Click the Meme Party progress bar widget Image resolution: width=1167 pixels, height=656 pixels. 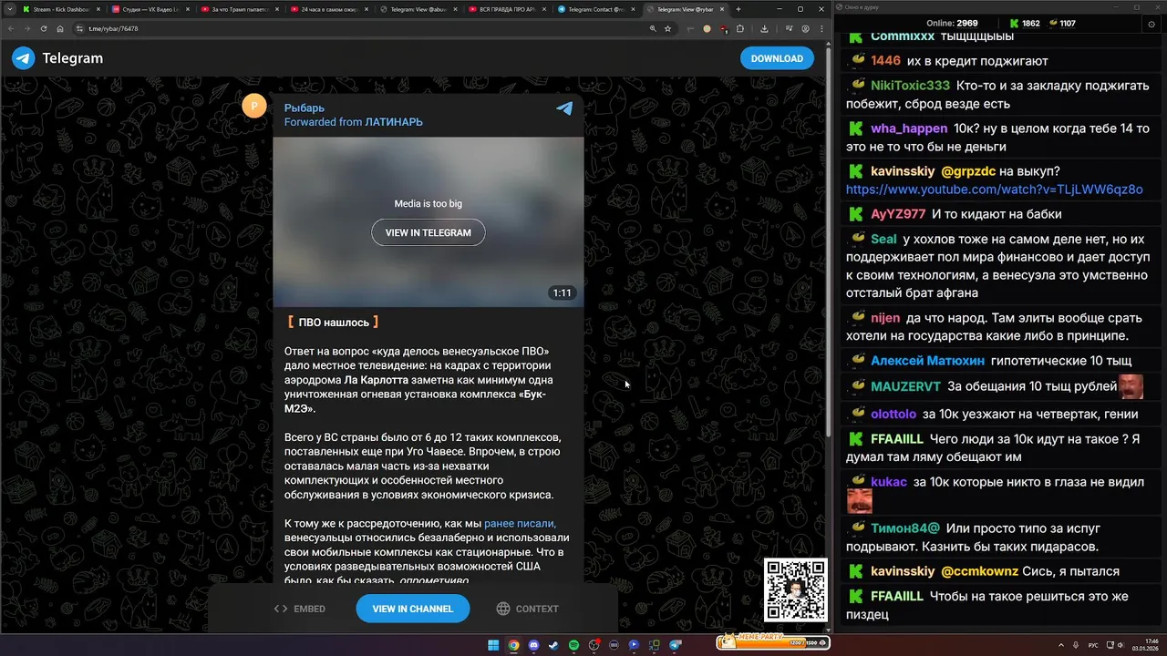pos(773,642)
